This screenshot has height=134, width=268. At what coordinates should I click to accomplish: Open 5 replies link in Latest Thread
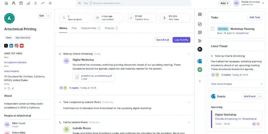226,75
